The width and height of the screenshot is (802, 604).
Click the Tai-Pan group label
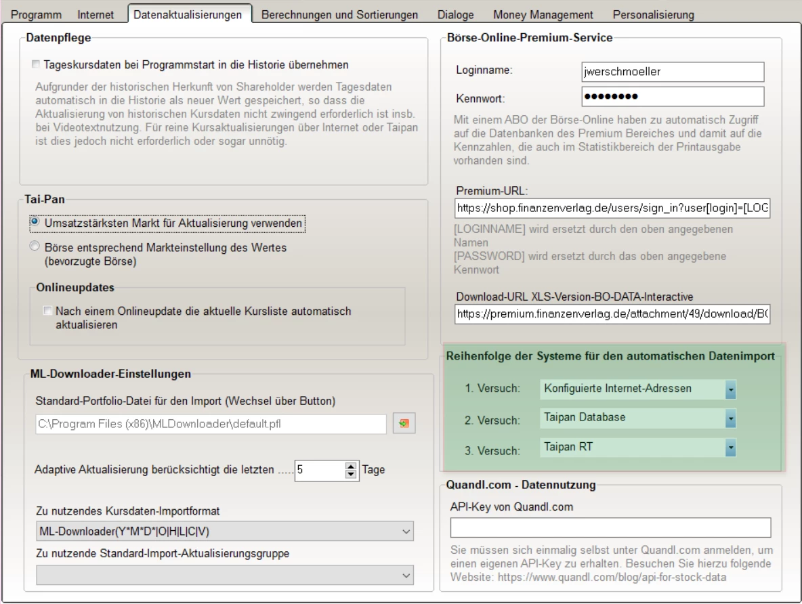pyautogui.click(x=45, y=199)
